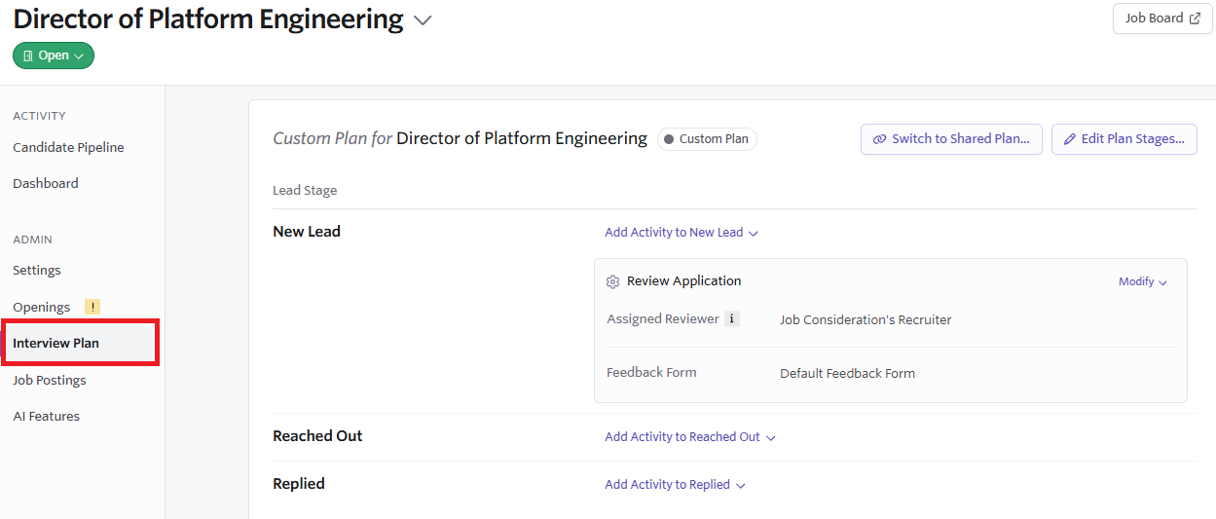
Task: Click the Reached Out stage name
Action: (317, 436)
